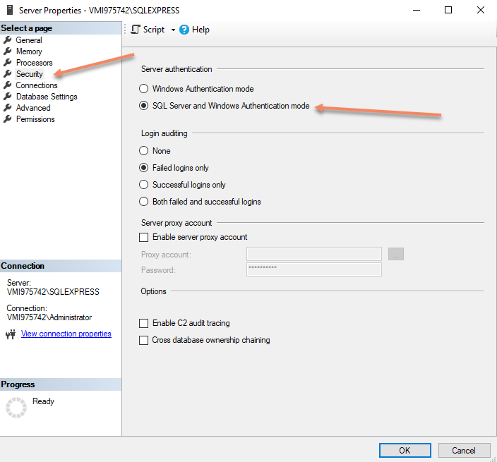The width and height of the screenshot is (497, 462).
Task: Click the wrench icon beside Connections
Action: coord(8,85)
